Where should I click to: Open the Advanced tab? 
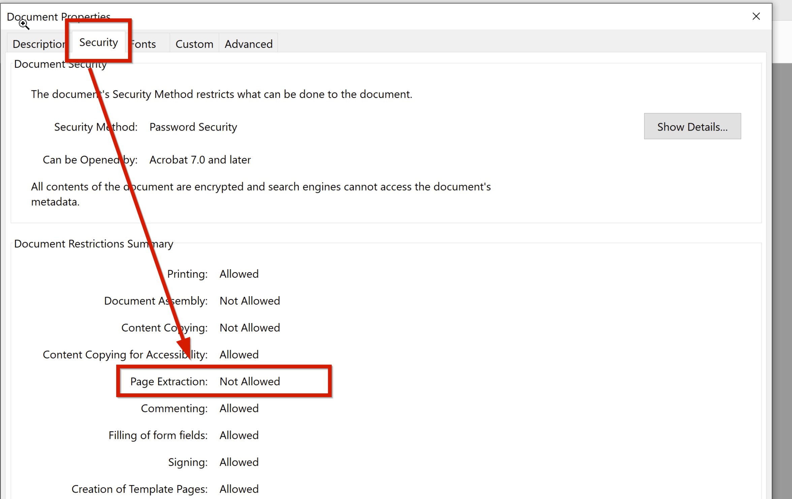coord(248,44)
